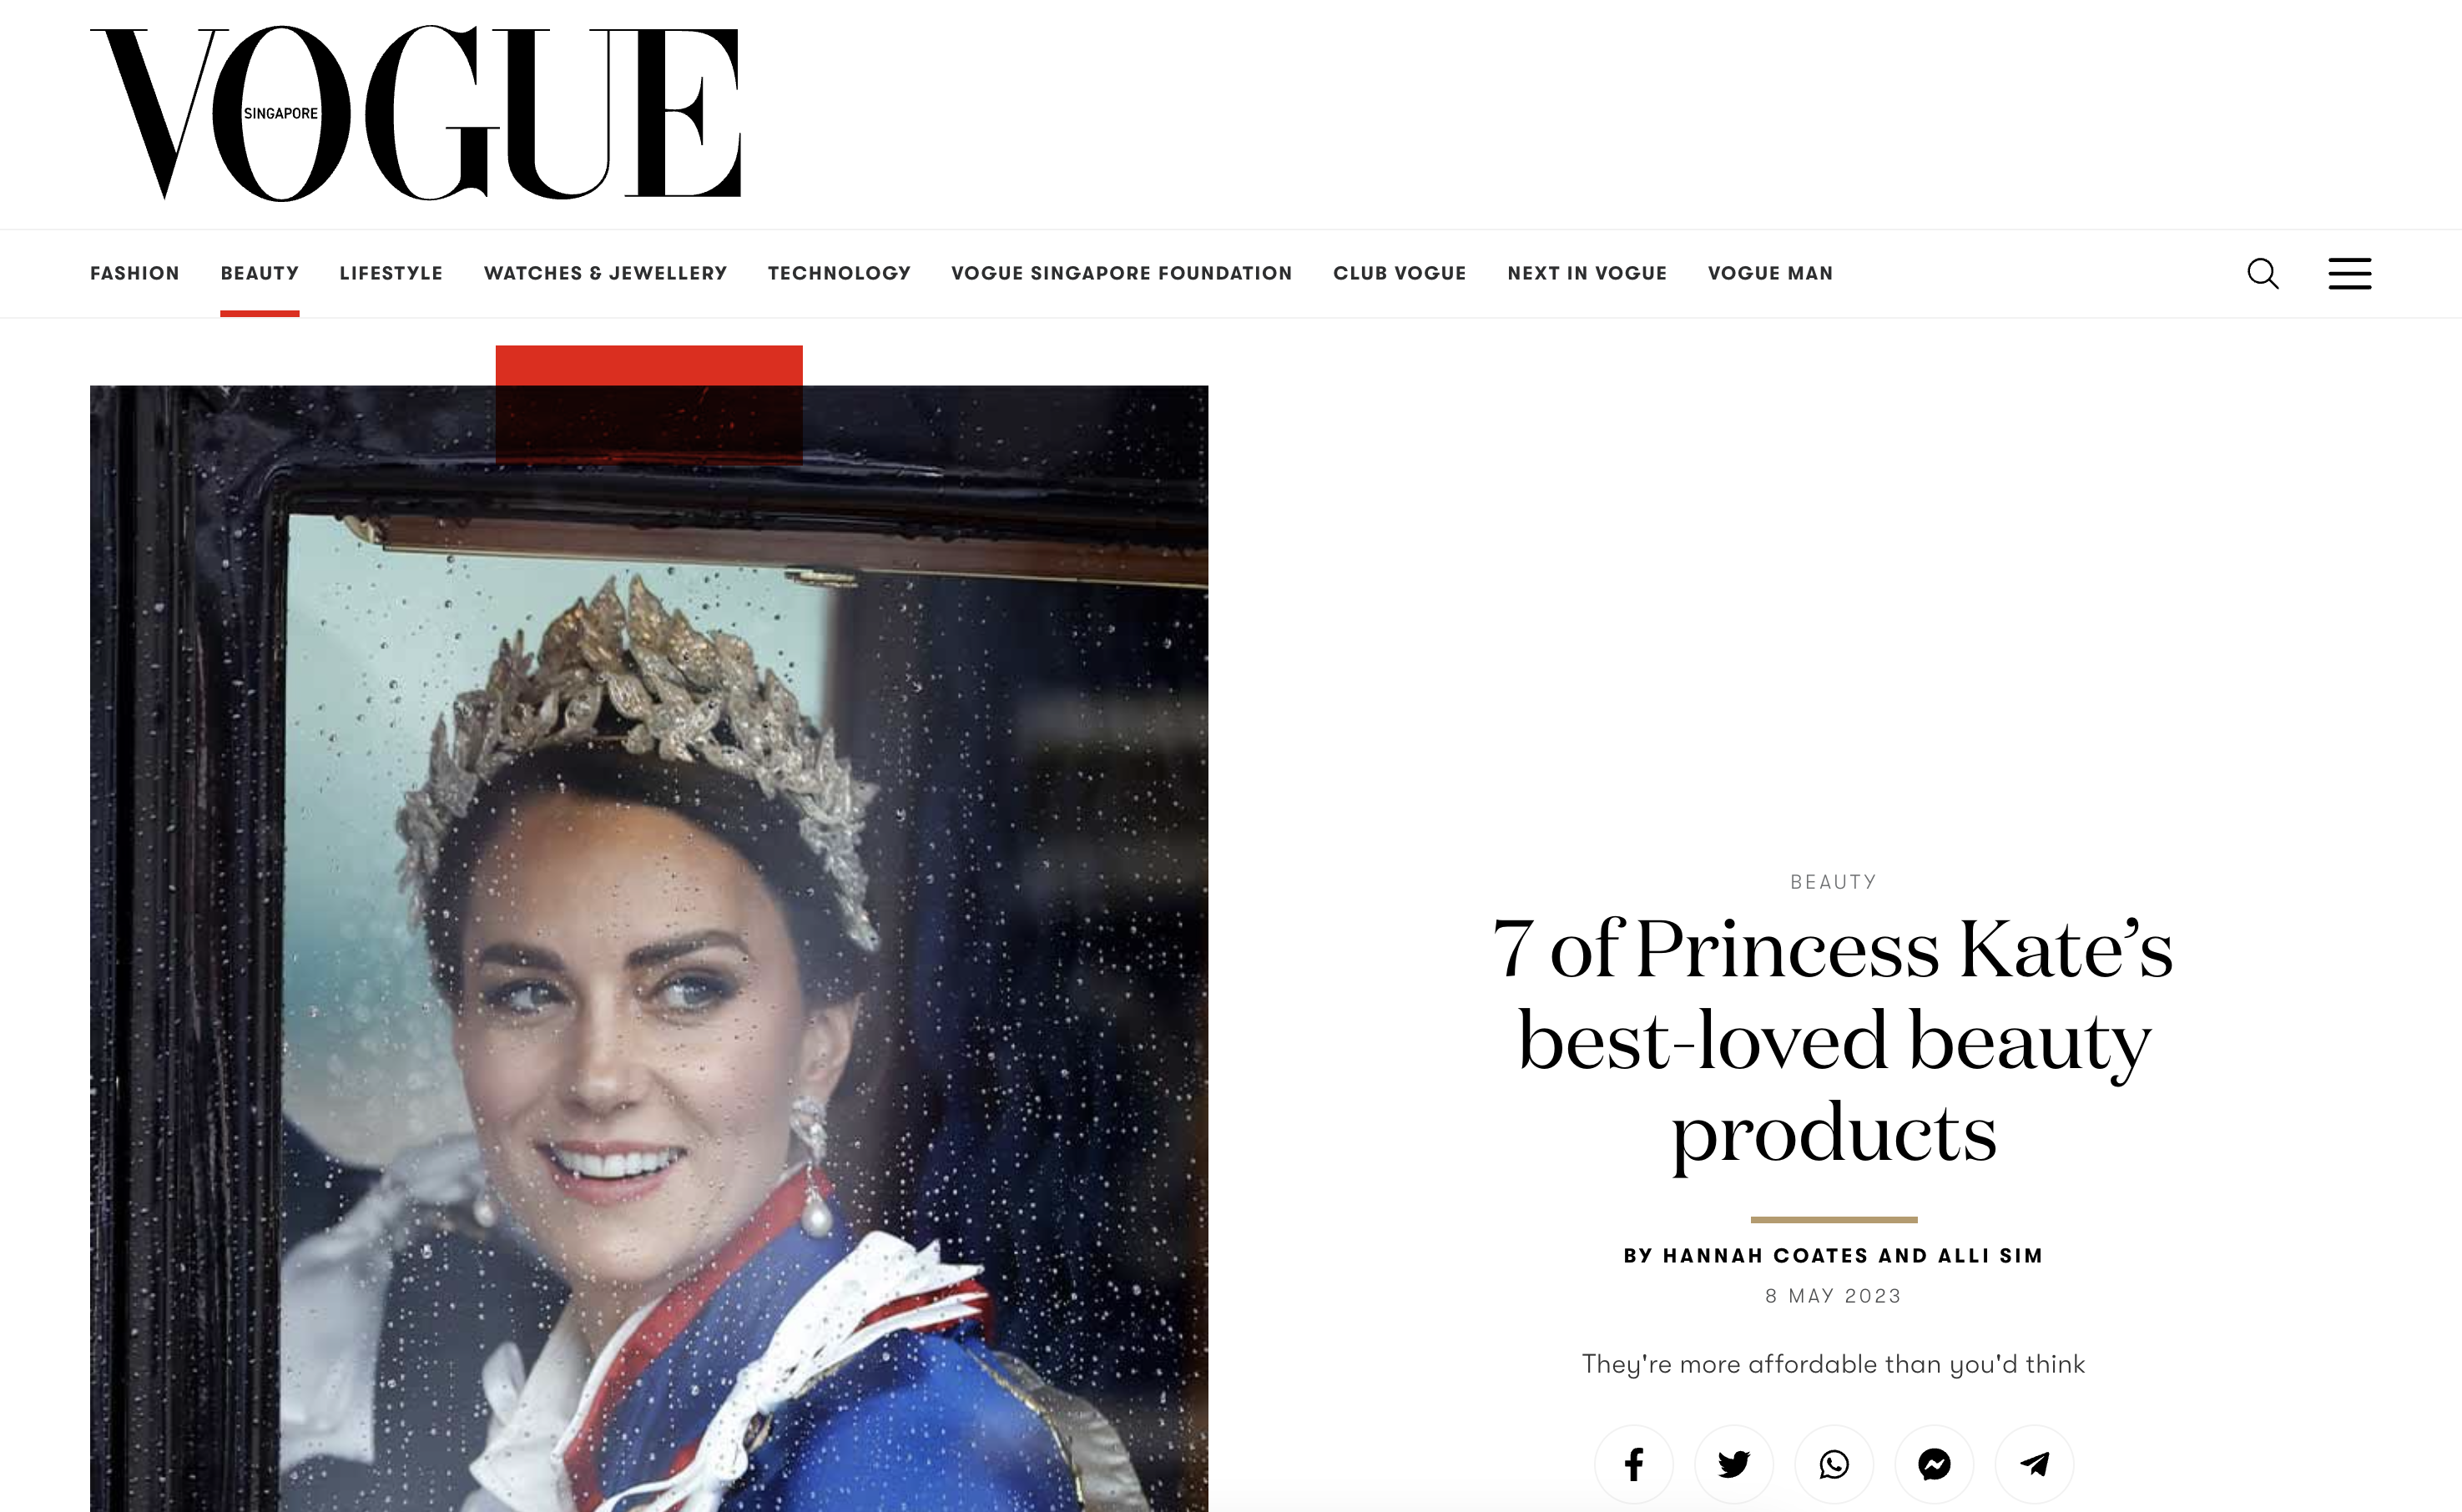This screenshot has width=2462, height=1512.
Task: Navigate to Technology section
Action: click(x=839, y=273)
